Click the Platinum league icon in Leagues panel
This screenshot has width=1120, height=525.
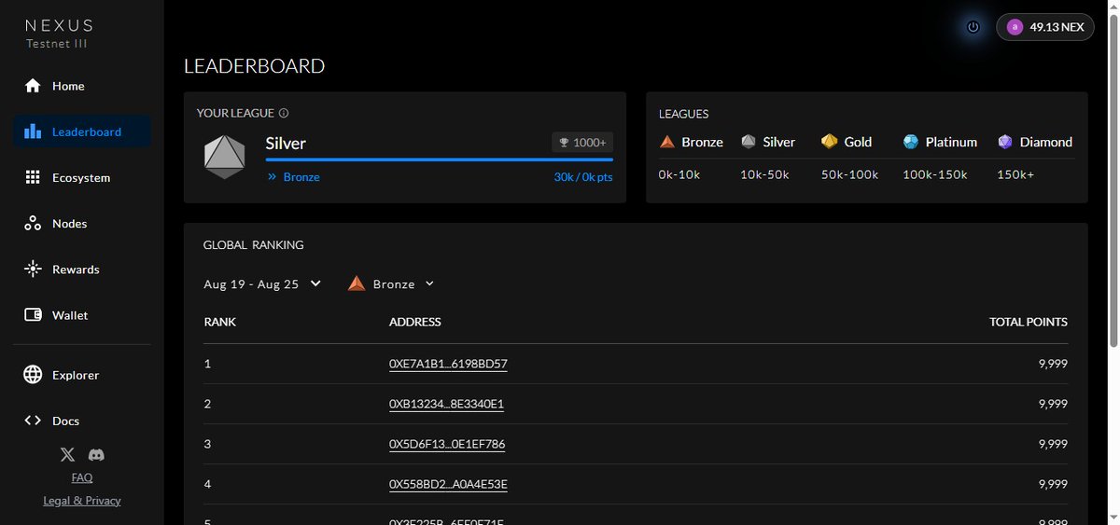(x=911, y=142)
